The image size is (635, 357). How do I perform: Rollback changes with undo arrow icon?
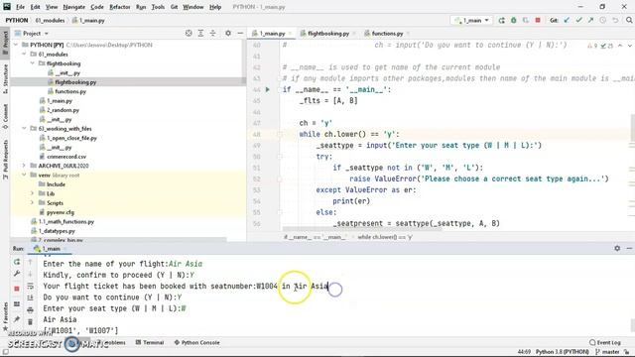615,20
